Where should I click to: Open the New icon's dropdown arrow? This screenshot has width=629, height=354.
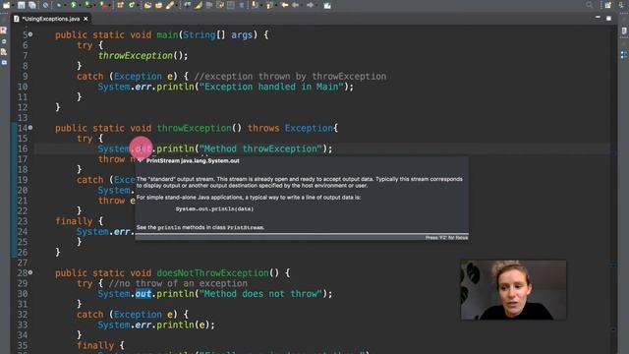click(13, 6)
